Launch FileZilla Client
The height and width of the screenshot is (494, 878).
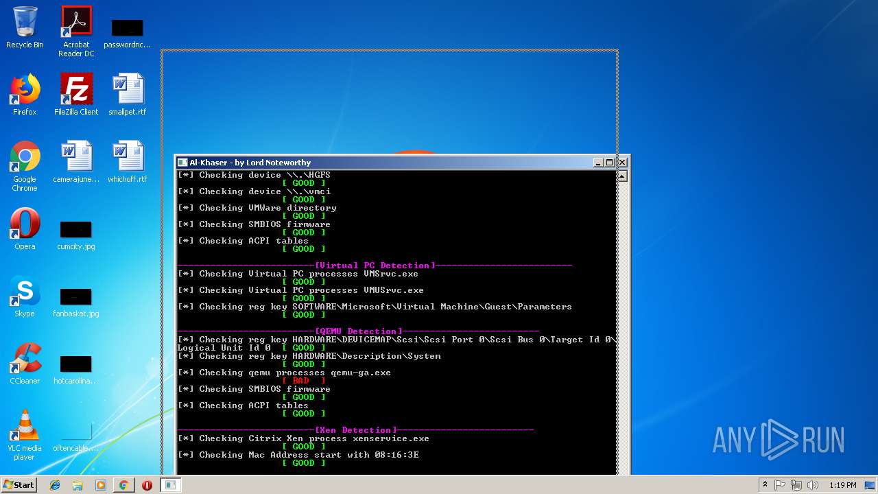pos(76,95)
